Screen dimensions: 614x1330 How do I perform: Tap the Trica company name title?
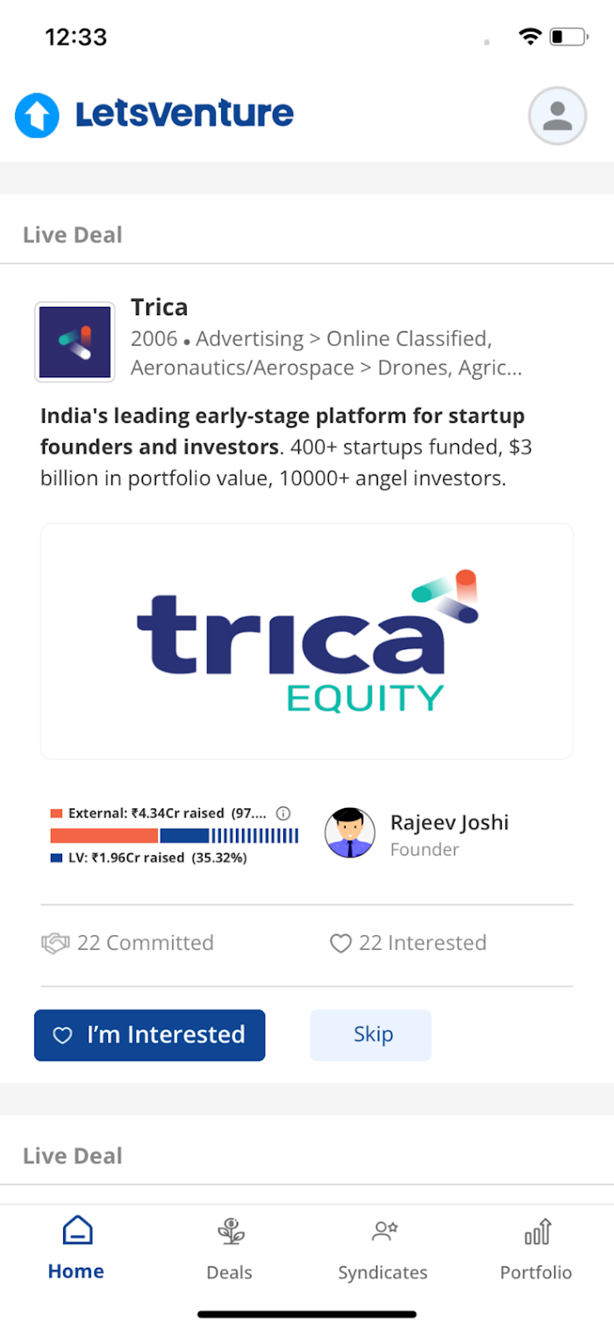click(160, 307)
